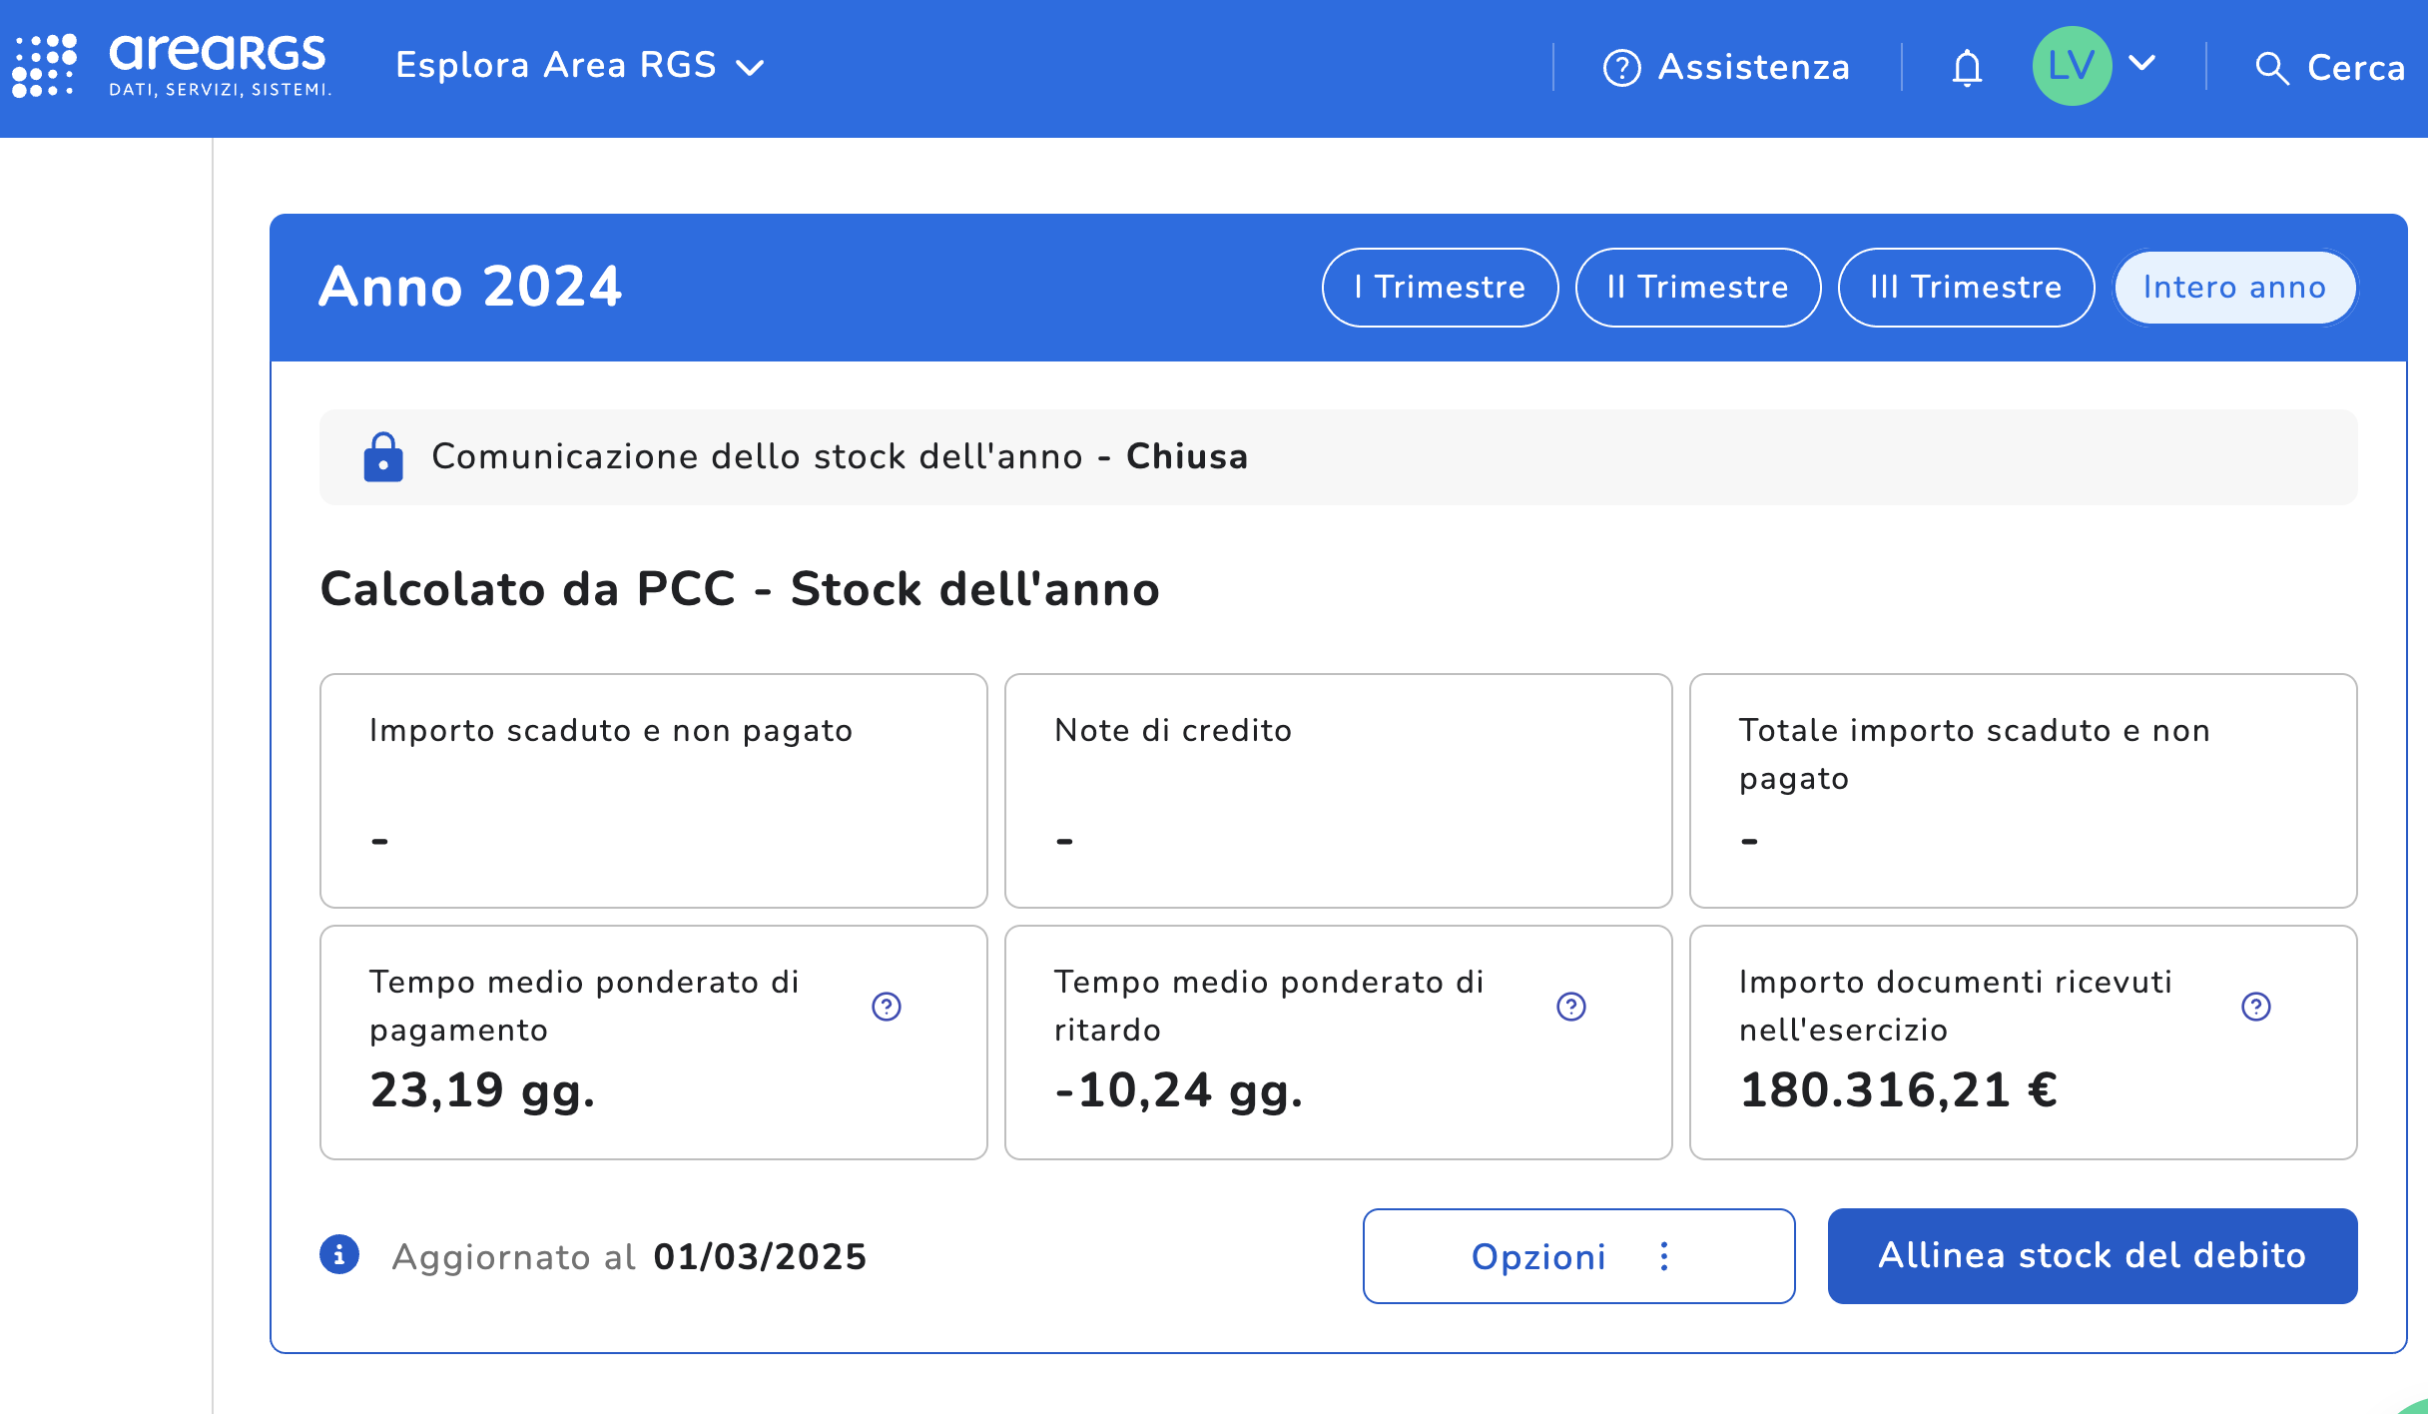Click the Assistenza question mark icon
This screenshot has height=1414, width=2428.
(x=1621, y=68)
